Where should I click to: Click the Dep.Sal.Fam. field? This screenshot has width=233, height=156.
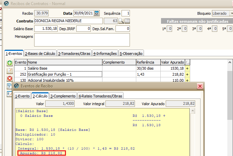(x=123, y=29)
